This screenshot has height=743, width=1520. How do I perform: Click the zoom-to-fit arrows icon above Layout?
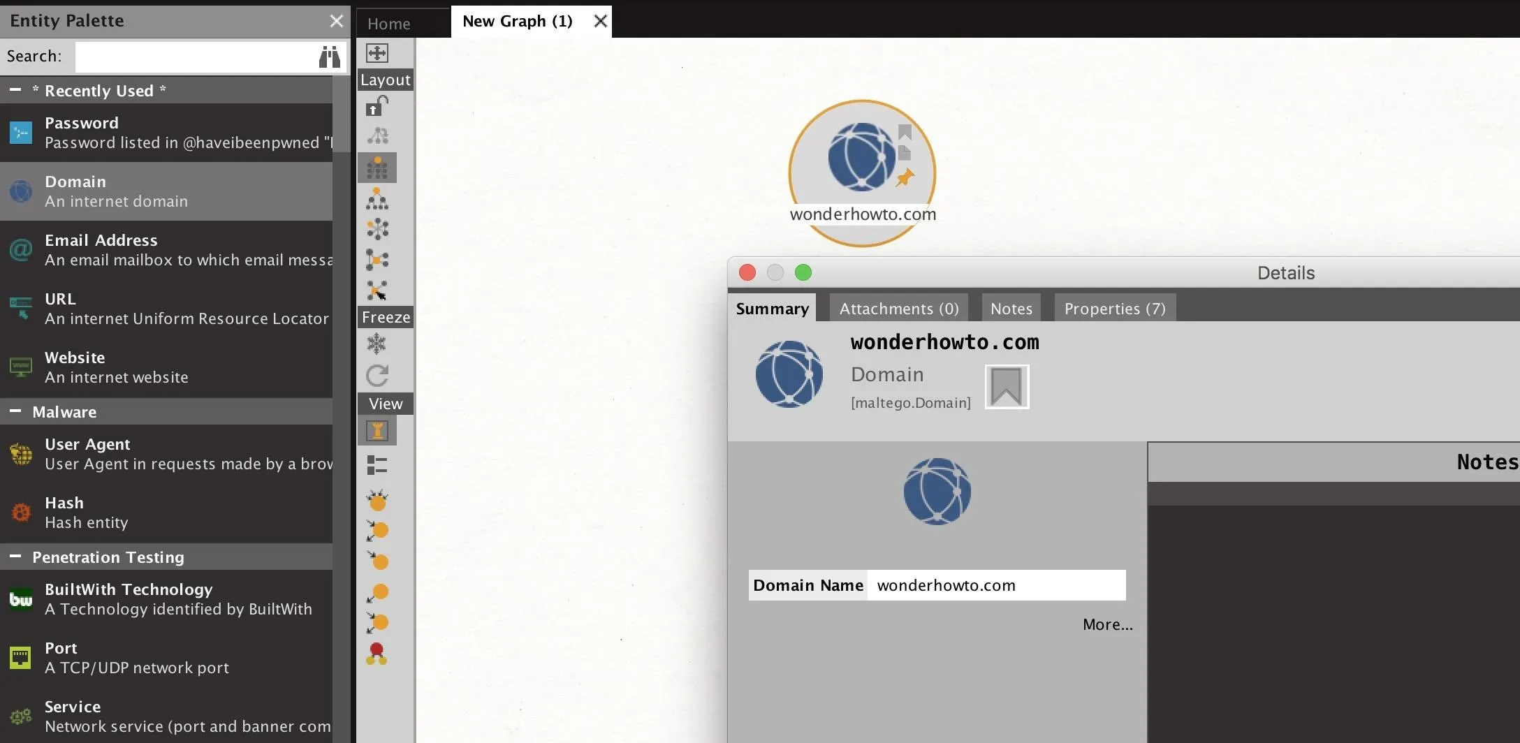377,53
